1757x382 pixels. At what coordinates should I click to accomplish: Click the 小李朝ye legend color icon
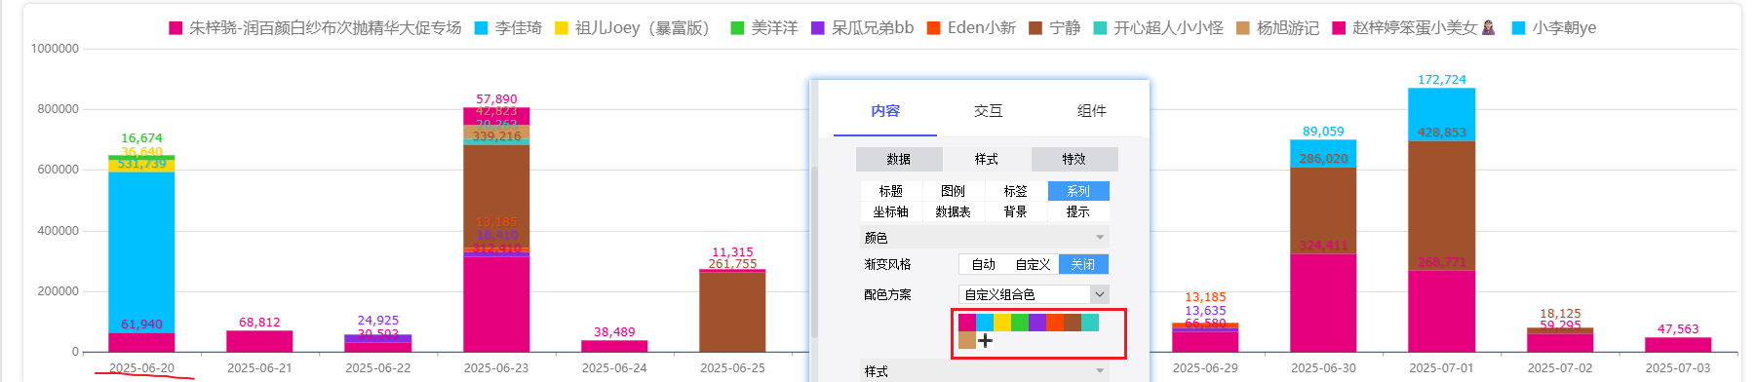point(1519,28)
